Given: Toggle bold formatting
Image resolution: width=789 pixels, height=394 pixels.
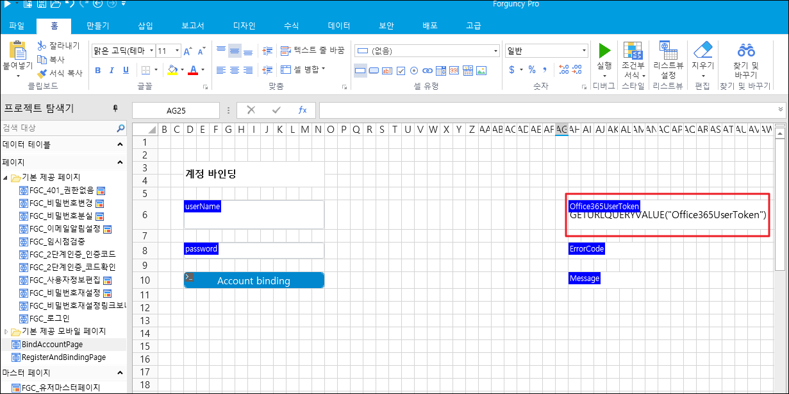Looking at the screenshot, I should [98, 70].
